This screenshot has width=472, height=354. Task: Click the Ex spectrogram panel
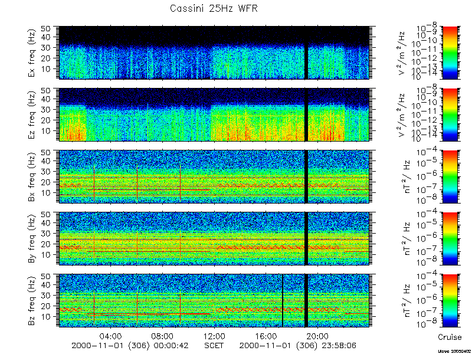214,53
